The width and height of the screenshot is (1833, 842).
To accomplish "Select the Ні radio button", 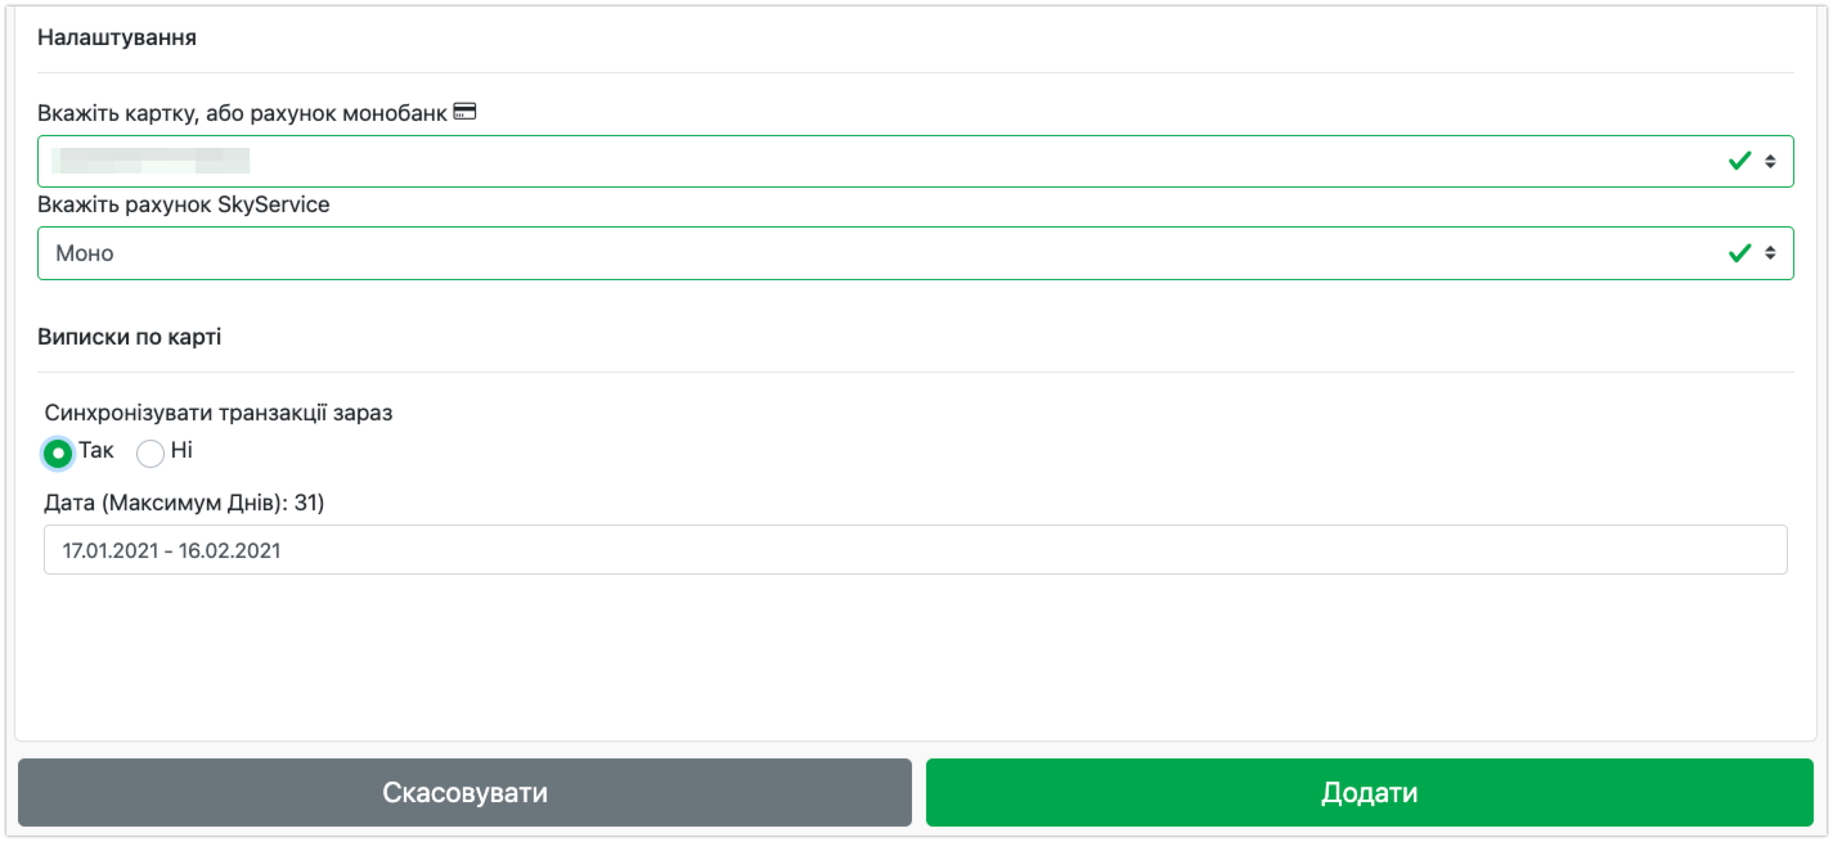I will coord(150,453).
